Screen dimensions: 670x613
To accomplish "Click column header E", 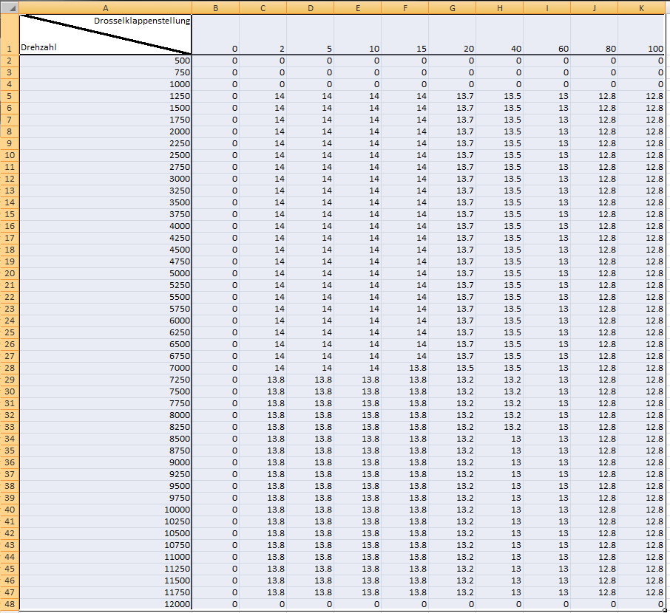I will [357, 7].
